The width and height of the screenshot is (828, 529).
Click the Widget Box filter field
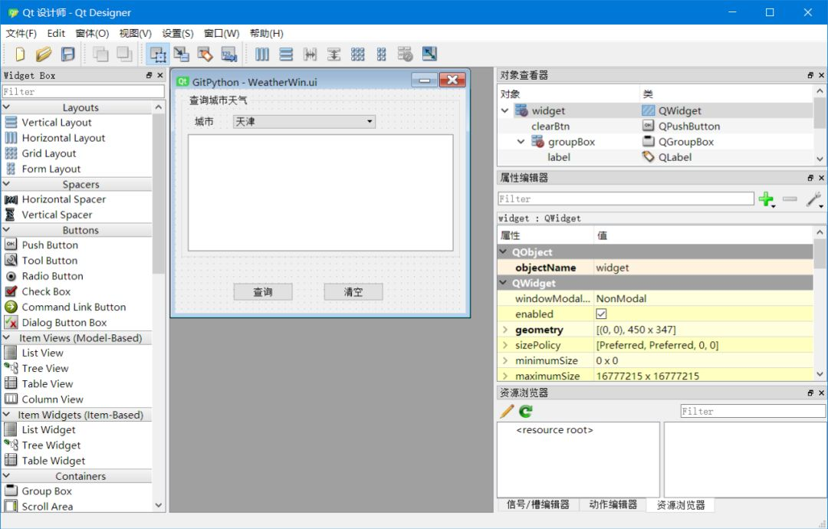pyautogui.click(x=84, y=91)
